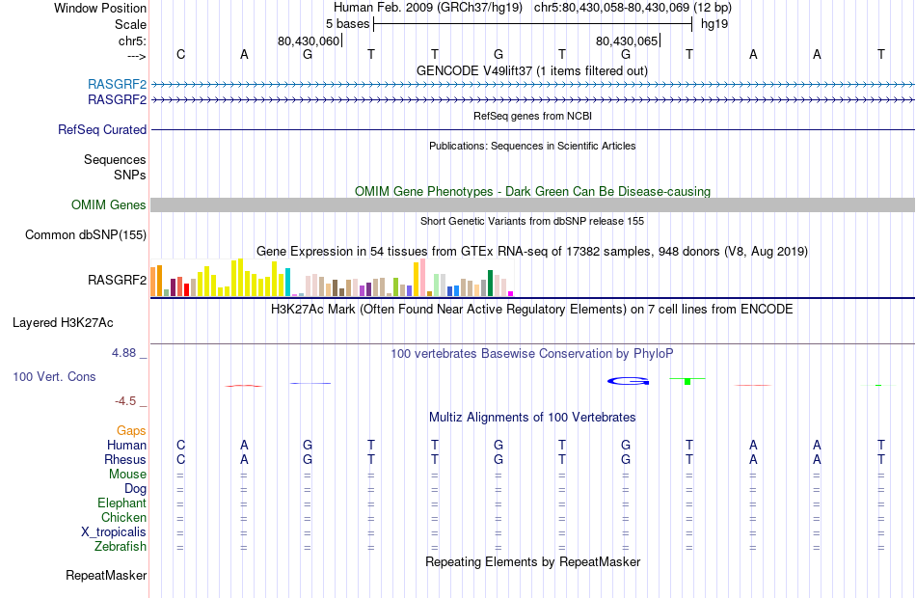Click Multiz Alignments of 100 Vertebrates title

point(532,418)
